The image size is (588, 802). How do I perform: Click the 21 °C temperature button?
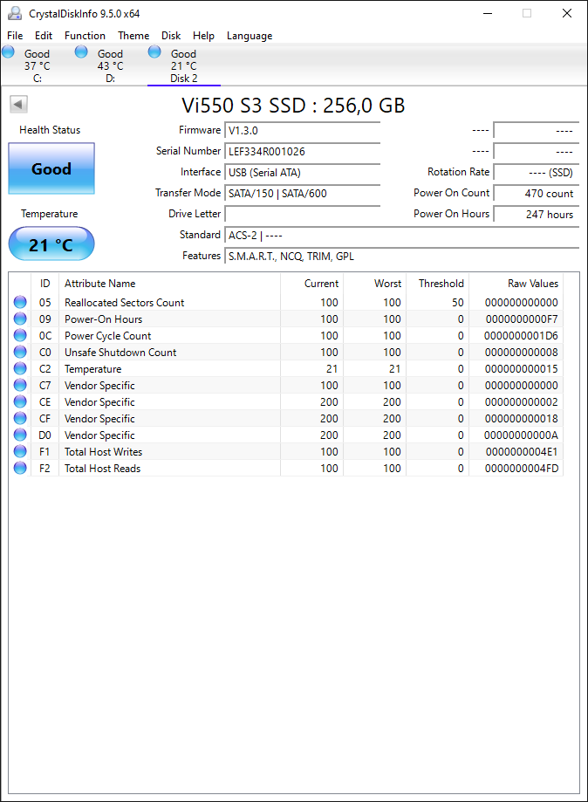(51, 244)
